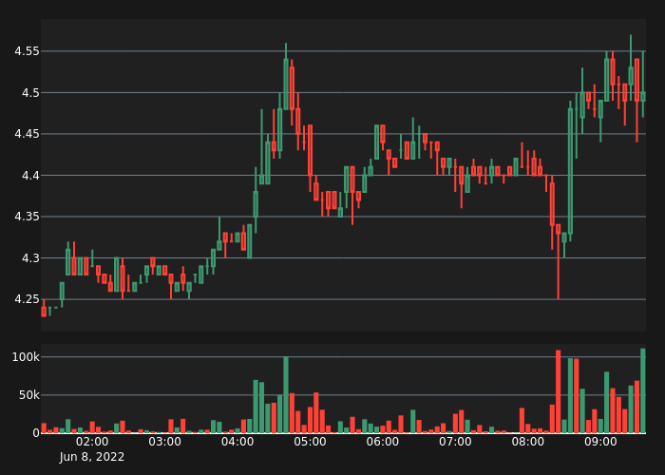Click the Jun 8, 2022 date label
Viewport: 665px width, 475px height.
[92, 457]
